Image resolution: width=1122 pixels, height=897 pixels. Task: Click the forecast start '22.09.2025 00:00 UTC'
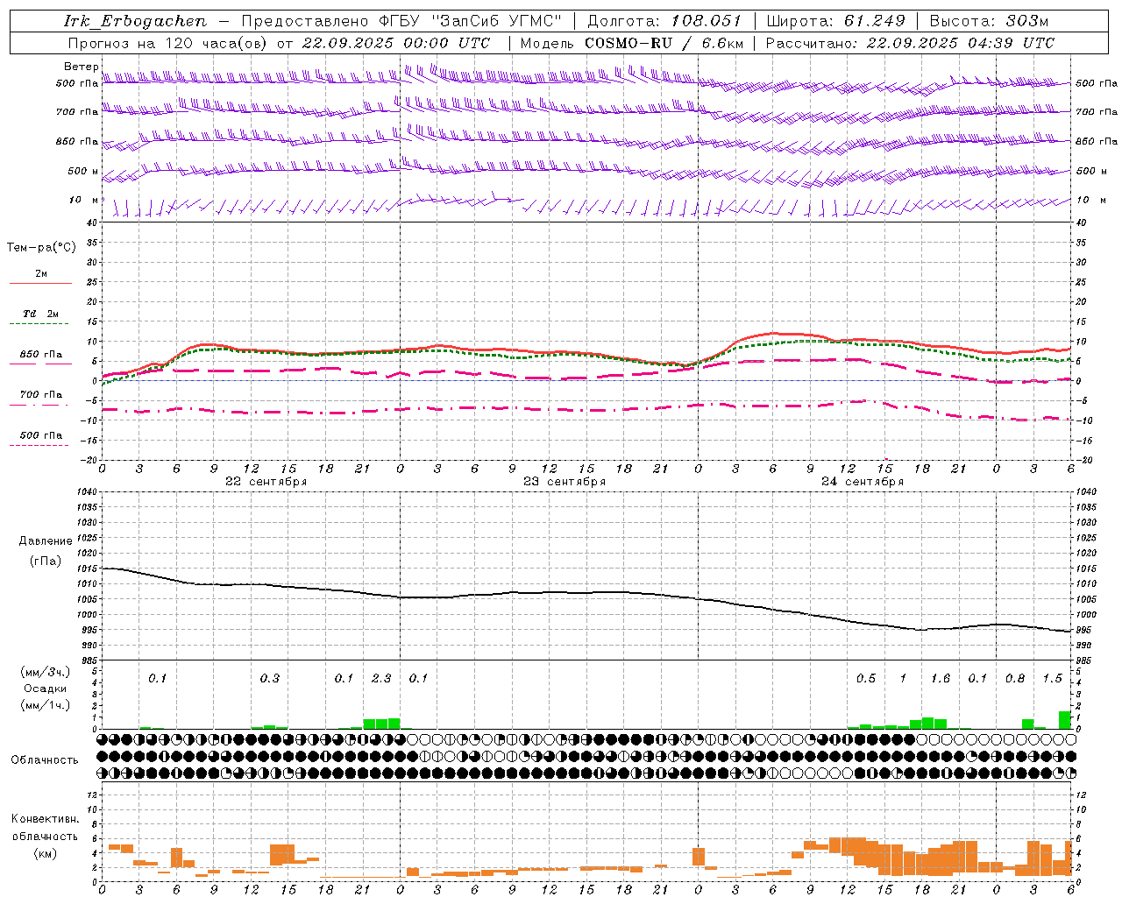click(395, 43)
